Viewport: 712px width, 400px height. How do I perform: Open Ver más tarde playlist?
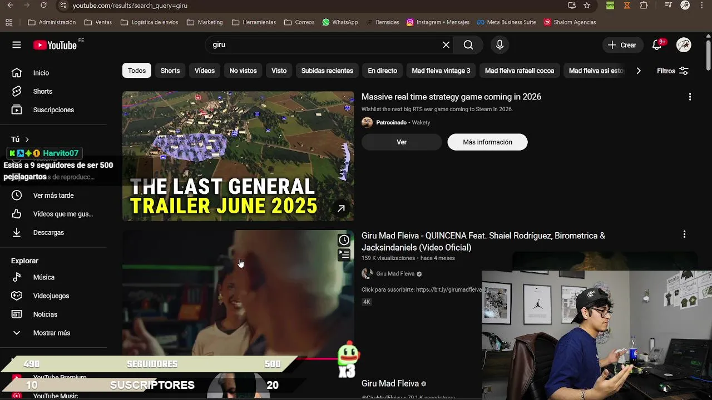click(x=54, y=196)
